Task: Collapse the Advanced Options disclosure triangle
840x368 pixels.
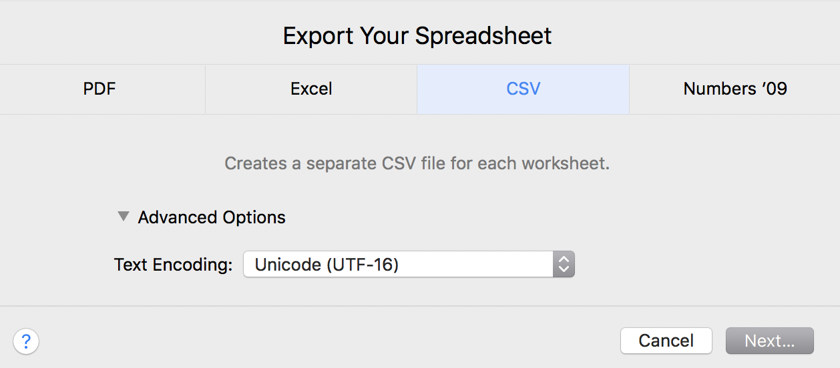Action: [x=123, y=217]
